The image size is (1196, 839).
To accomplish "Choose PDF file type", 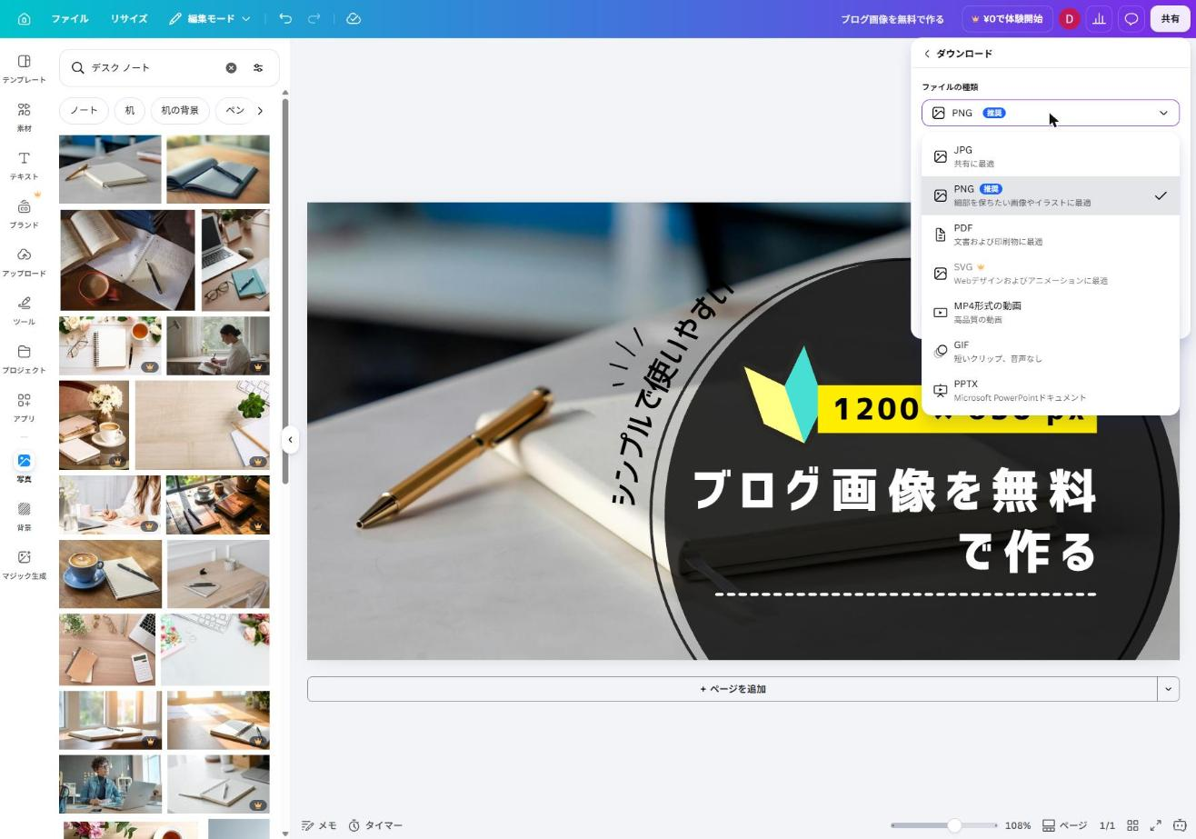I will point(1050,235).
